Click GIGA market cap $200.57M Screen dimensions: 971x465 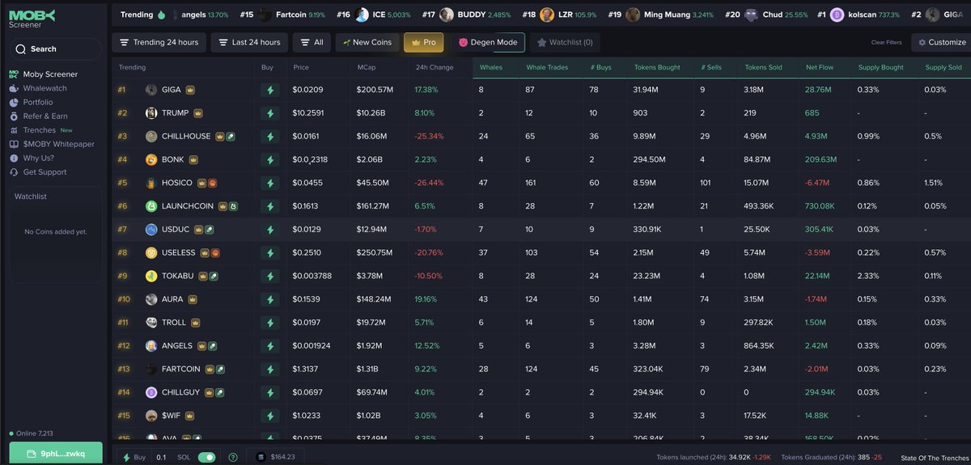click(375, 90)
